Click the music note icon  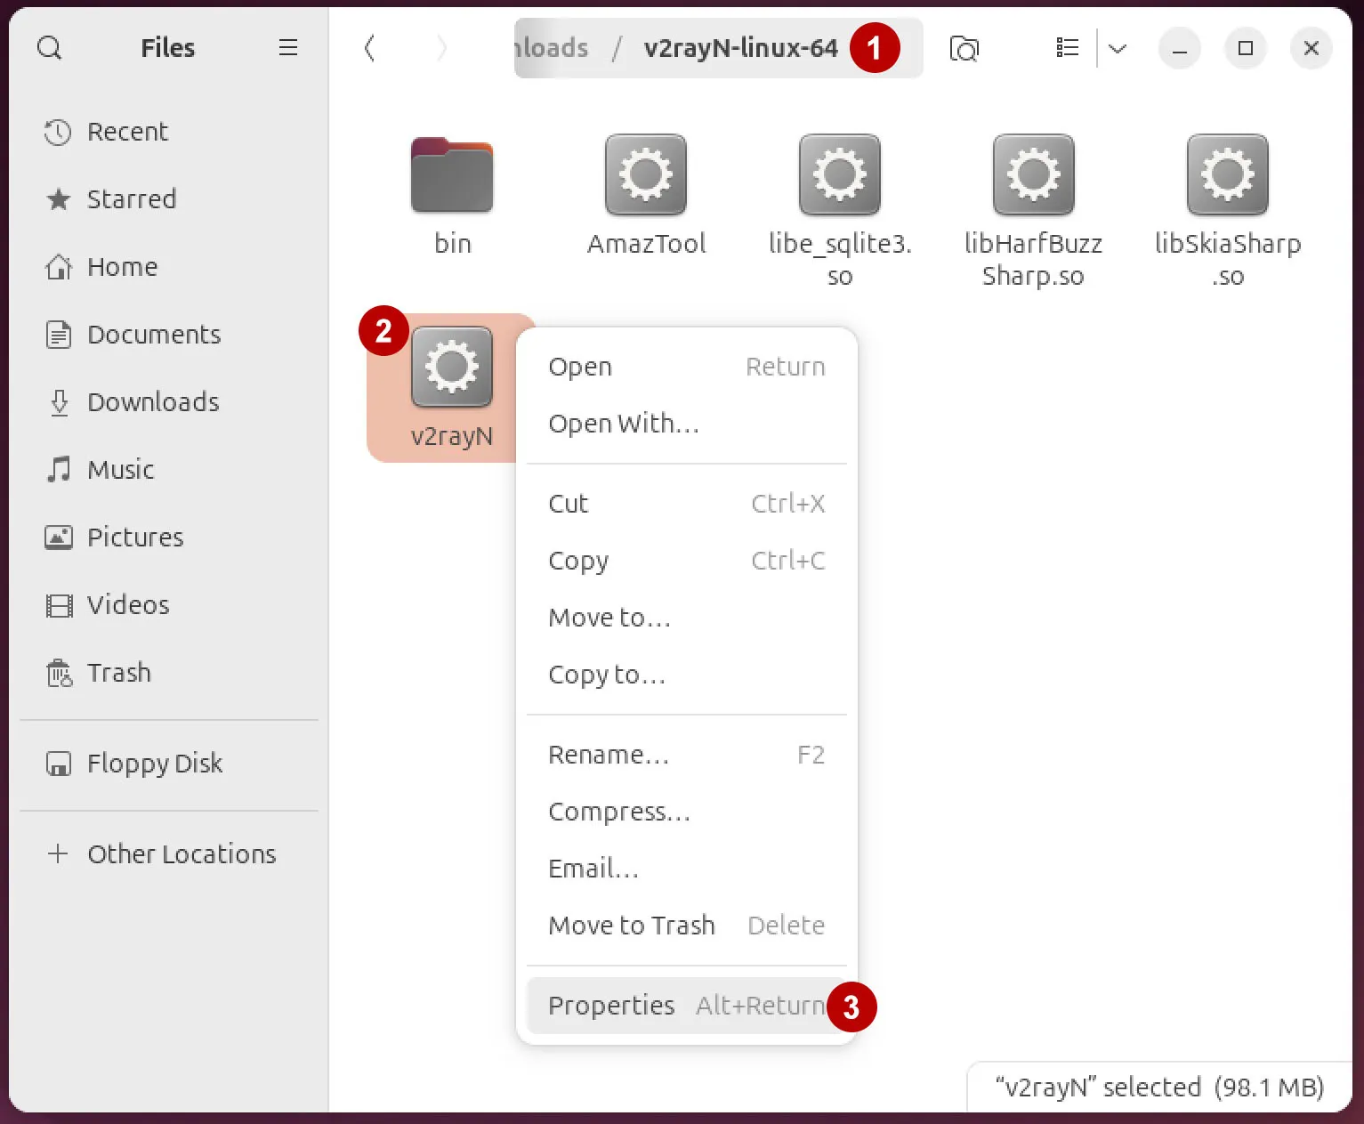[x=59, y=469]
